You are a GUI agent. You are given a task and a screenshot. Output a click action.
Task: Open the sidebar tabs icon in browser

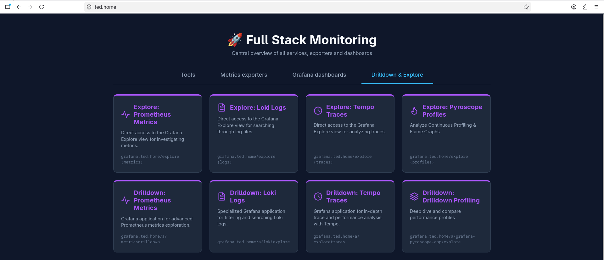pos(8,7)
